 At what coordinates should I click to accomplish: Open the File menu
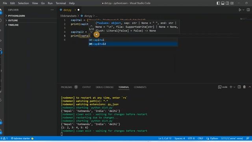(x=5, y=3)
